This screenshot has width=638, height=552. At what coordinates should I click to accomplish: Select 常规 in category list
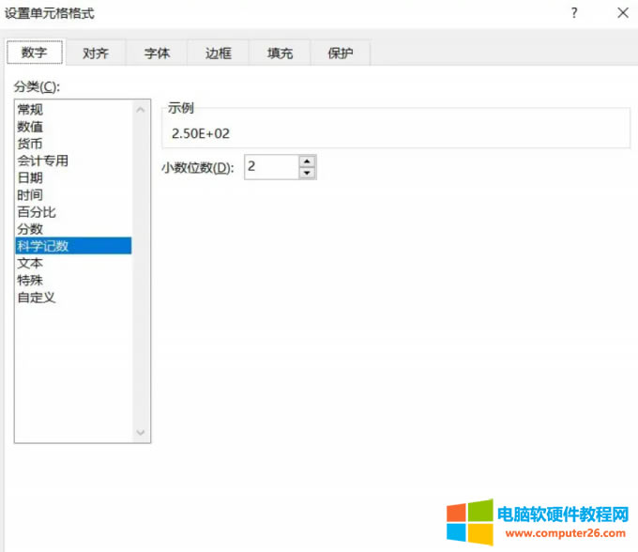[x=30, y=110]
